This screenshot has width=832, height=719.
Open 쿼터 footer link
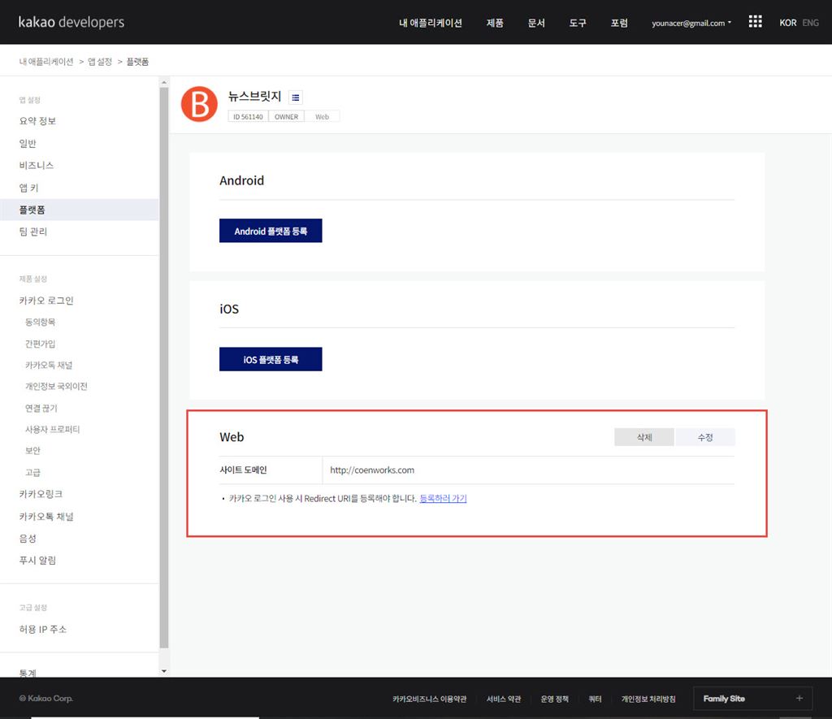pyautogui.click(x=595, y=699)
